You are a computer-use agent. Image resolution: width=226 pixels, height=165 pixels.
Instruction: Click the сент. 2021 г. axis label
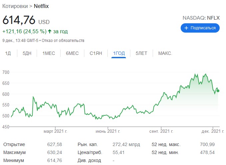161,131
